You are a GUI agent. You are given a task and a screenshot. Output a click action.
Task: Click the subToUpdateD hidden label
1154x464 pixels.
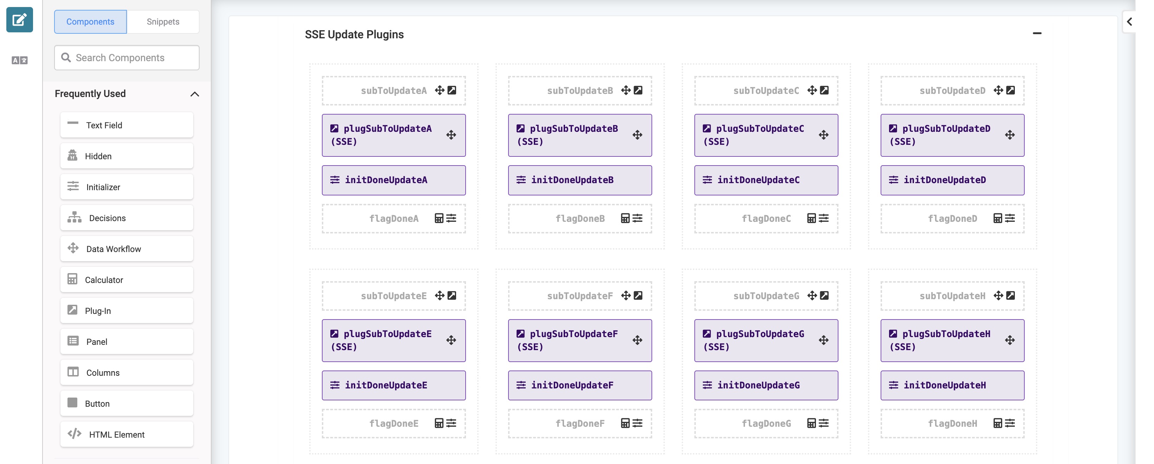pyautogui.click(x=952, y=91)
